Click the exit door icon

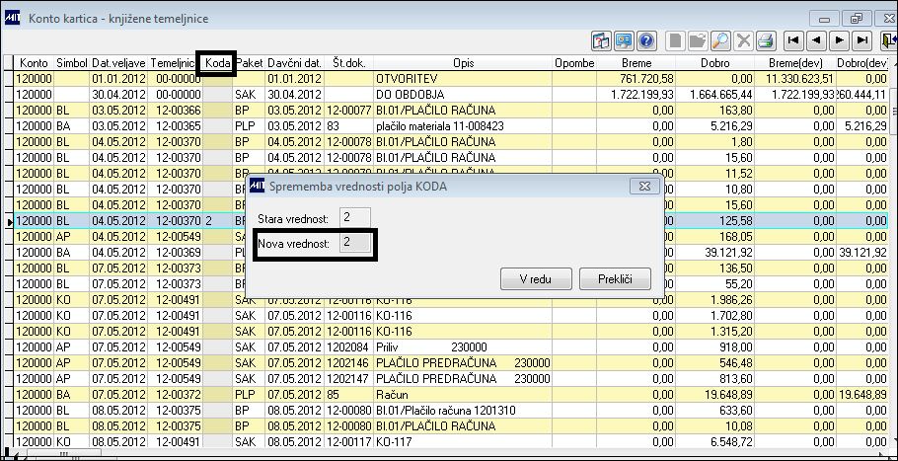(888, 40)
